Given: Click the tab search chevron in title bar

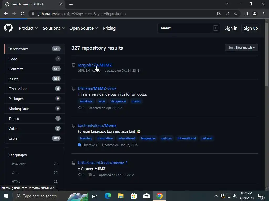Looking at the screenshot, I should click(x=227, y=4).
